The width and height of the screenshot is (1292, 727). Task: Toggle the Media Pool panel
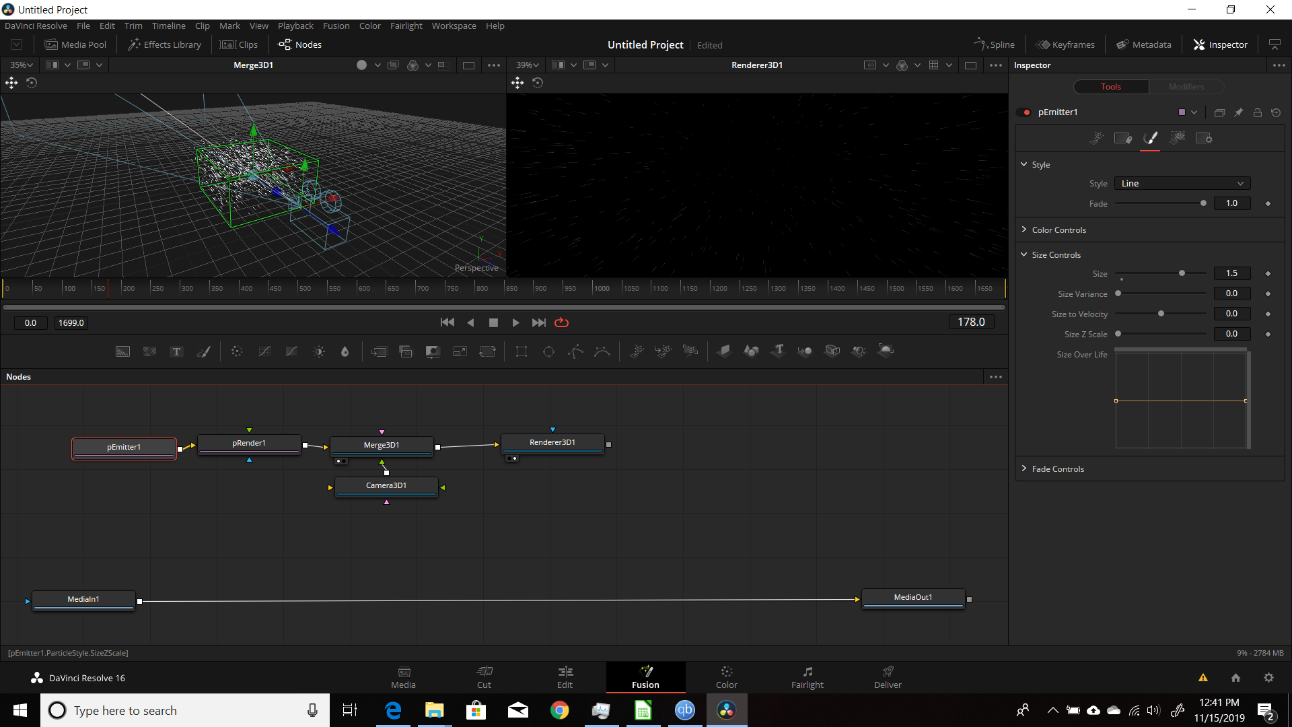75,44
